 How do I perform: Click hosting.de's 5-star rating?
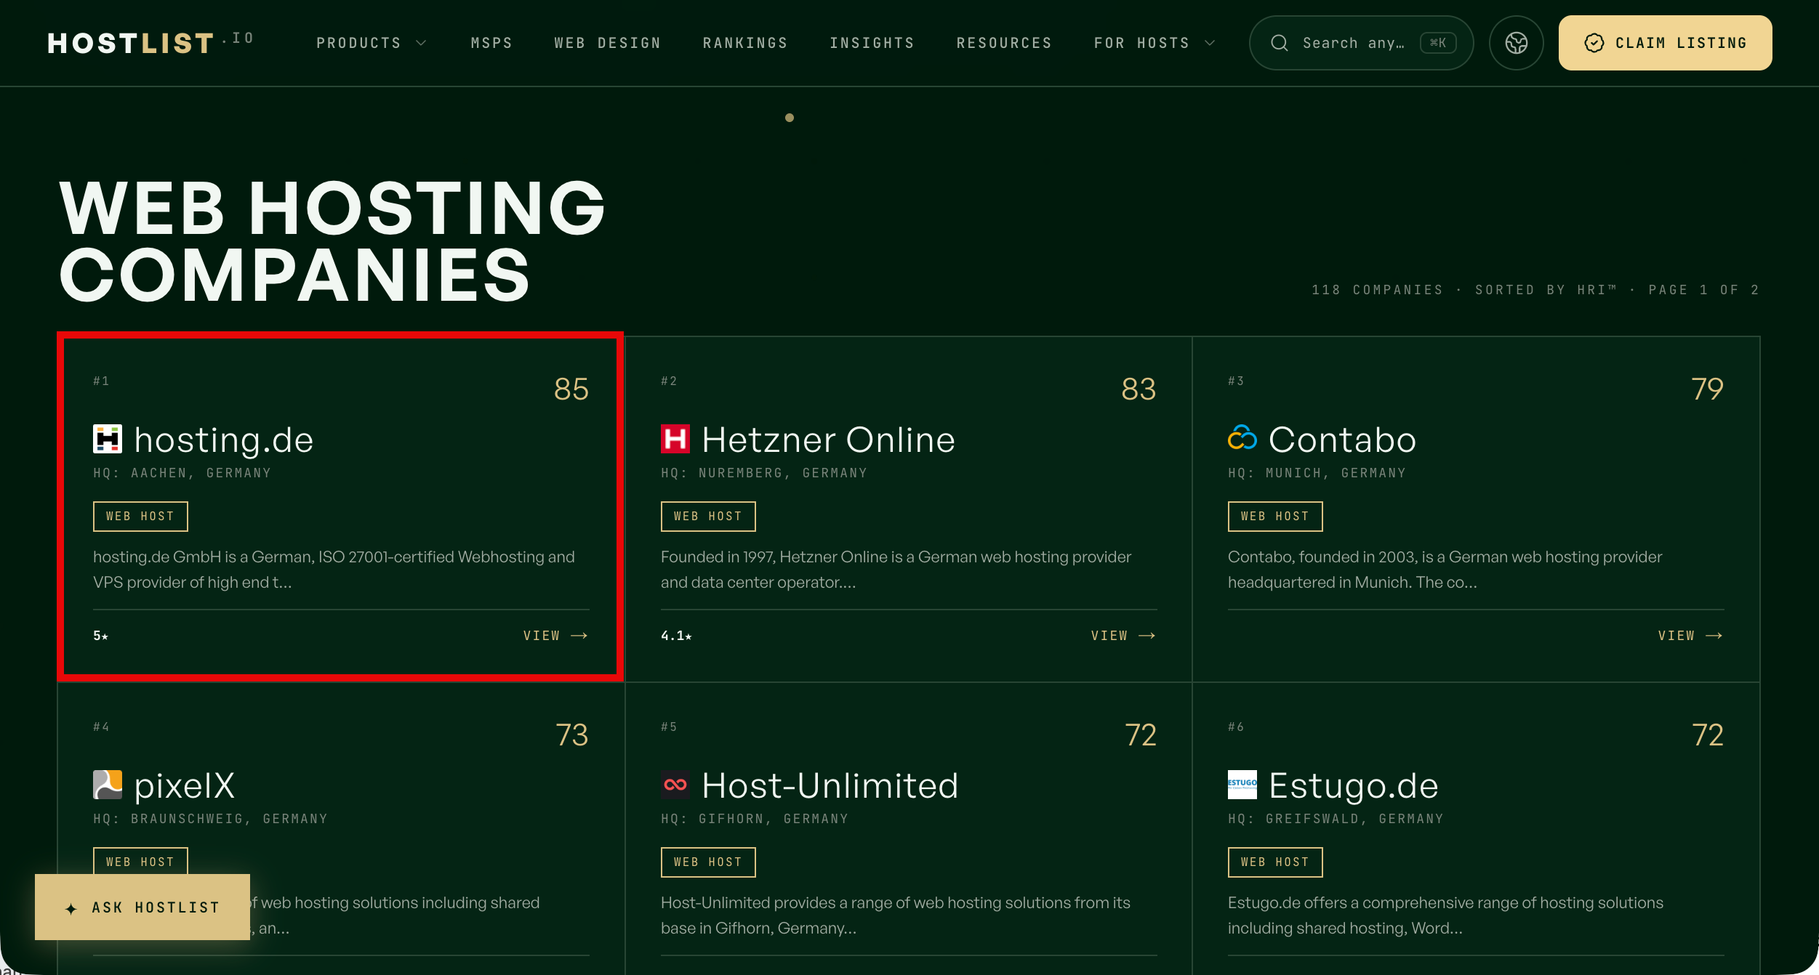pos(101,636)
